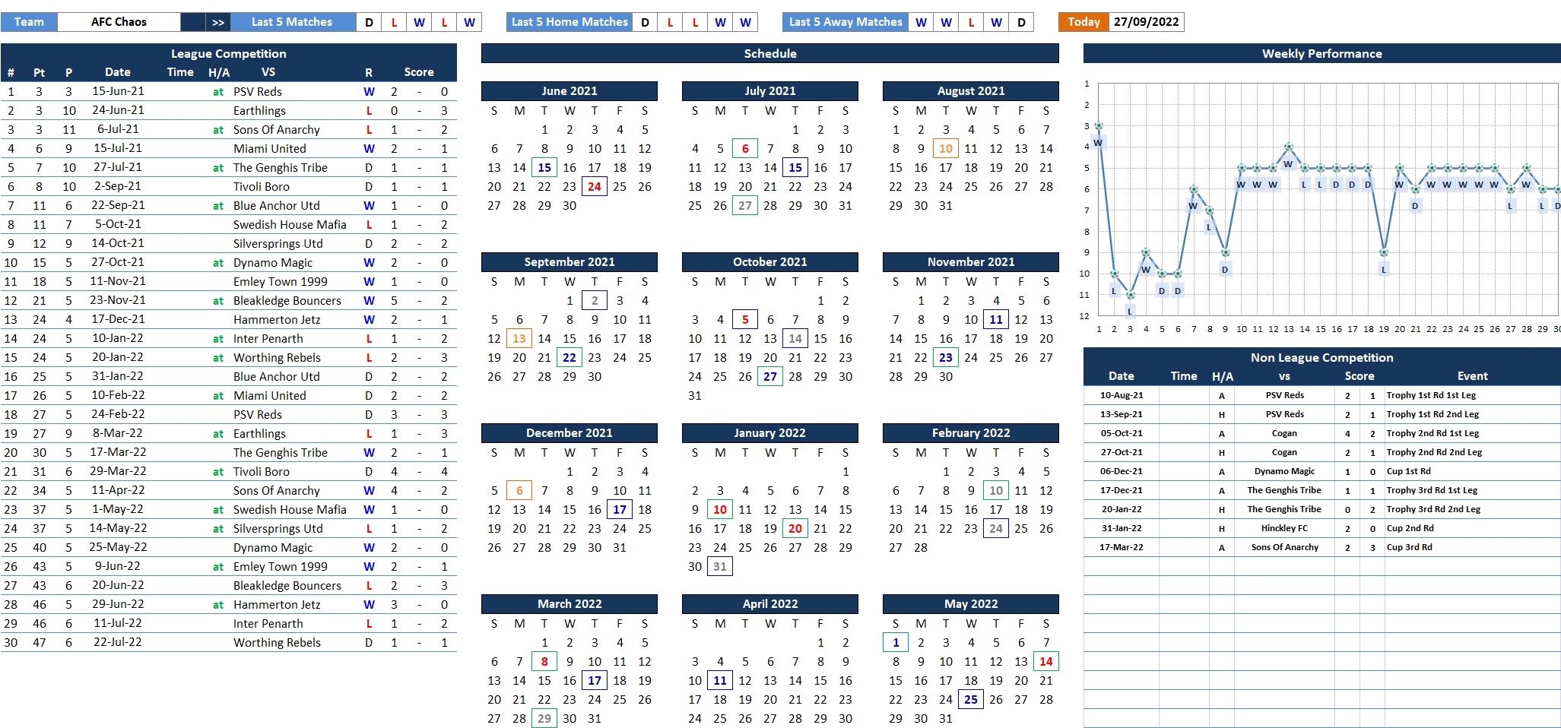
Task: Click the >> button beside AFC Chaos
Action: click(218, 22)
